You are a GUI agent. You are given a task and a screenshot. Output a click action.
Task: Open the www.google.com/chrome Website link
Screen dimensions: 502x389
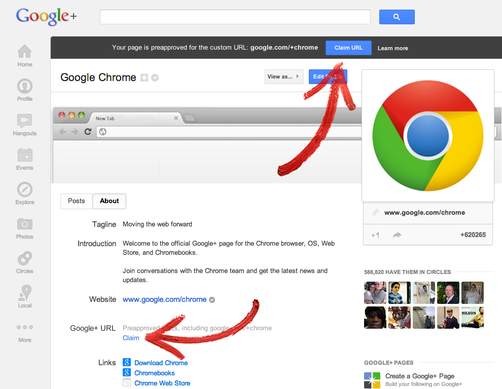tap(165, 299)
